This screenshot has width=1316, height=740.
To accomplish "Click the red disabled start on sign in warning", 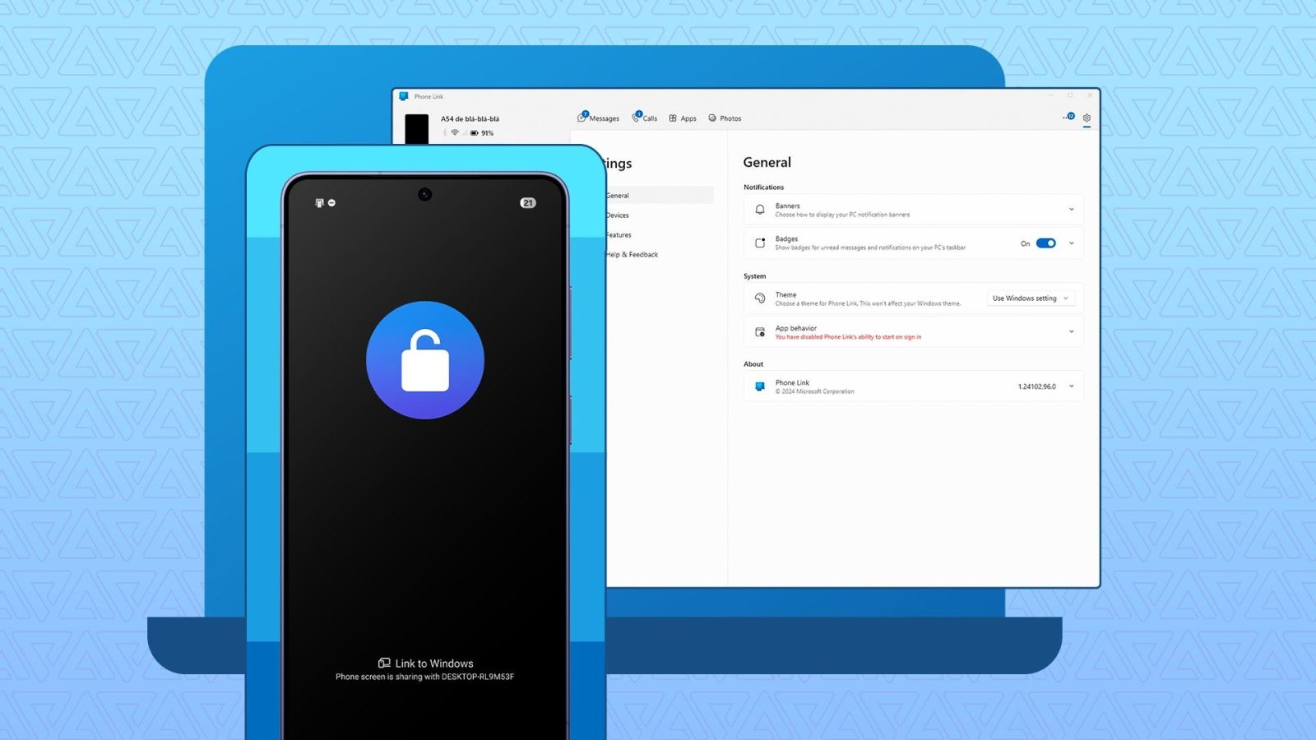I will pyautogui.click(x=848, y=337).
